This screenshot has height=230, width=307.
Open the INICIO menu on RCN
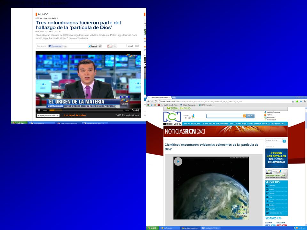[187, 124]
